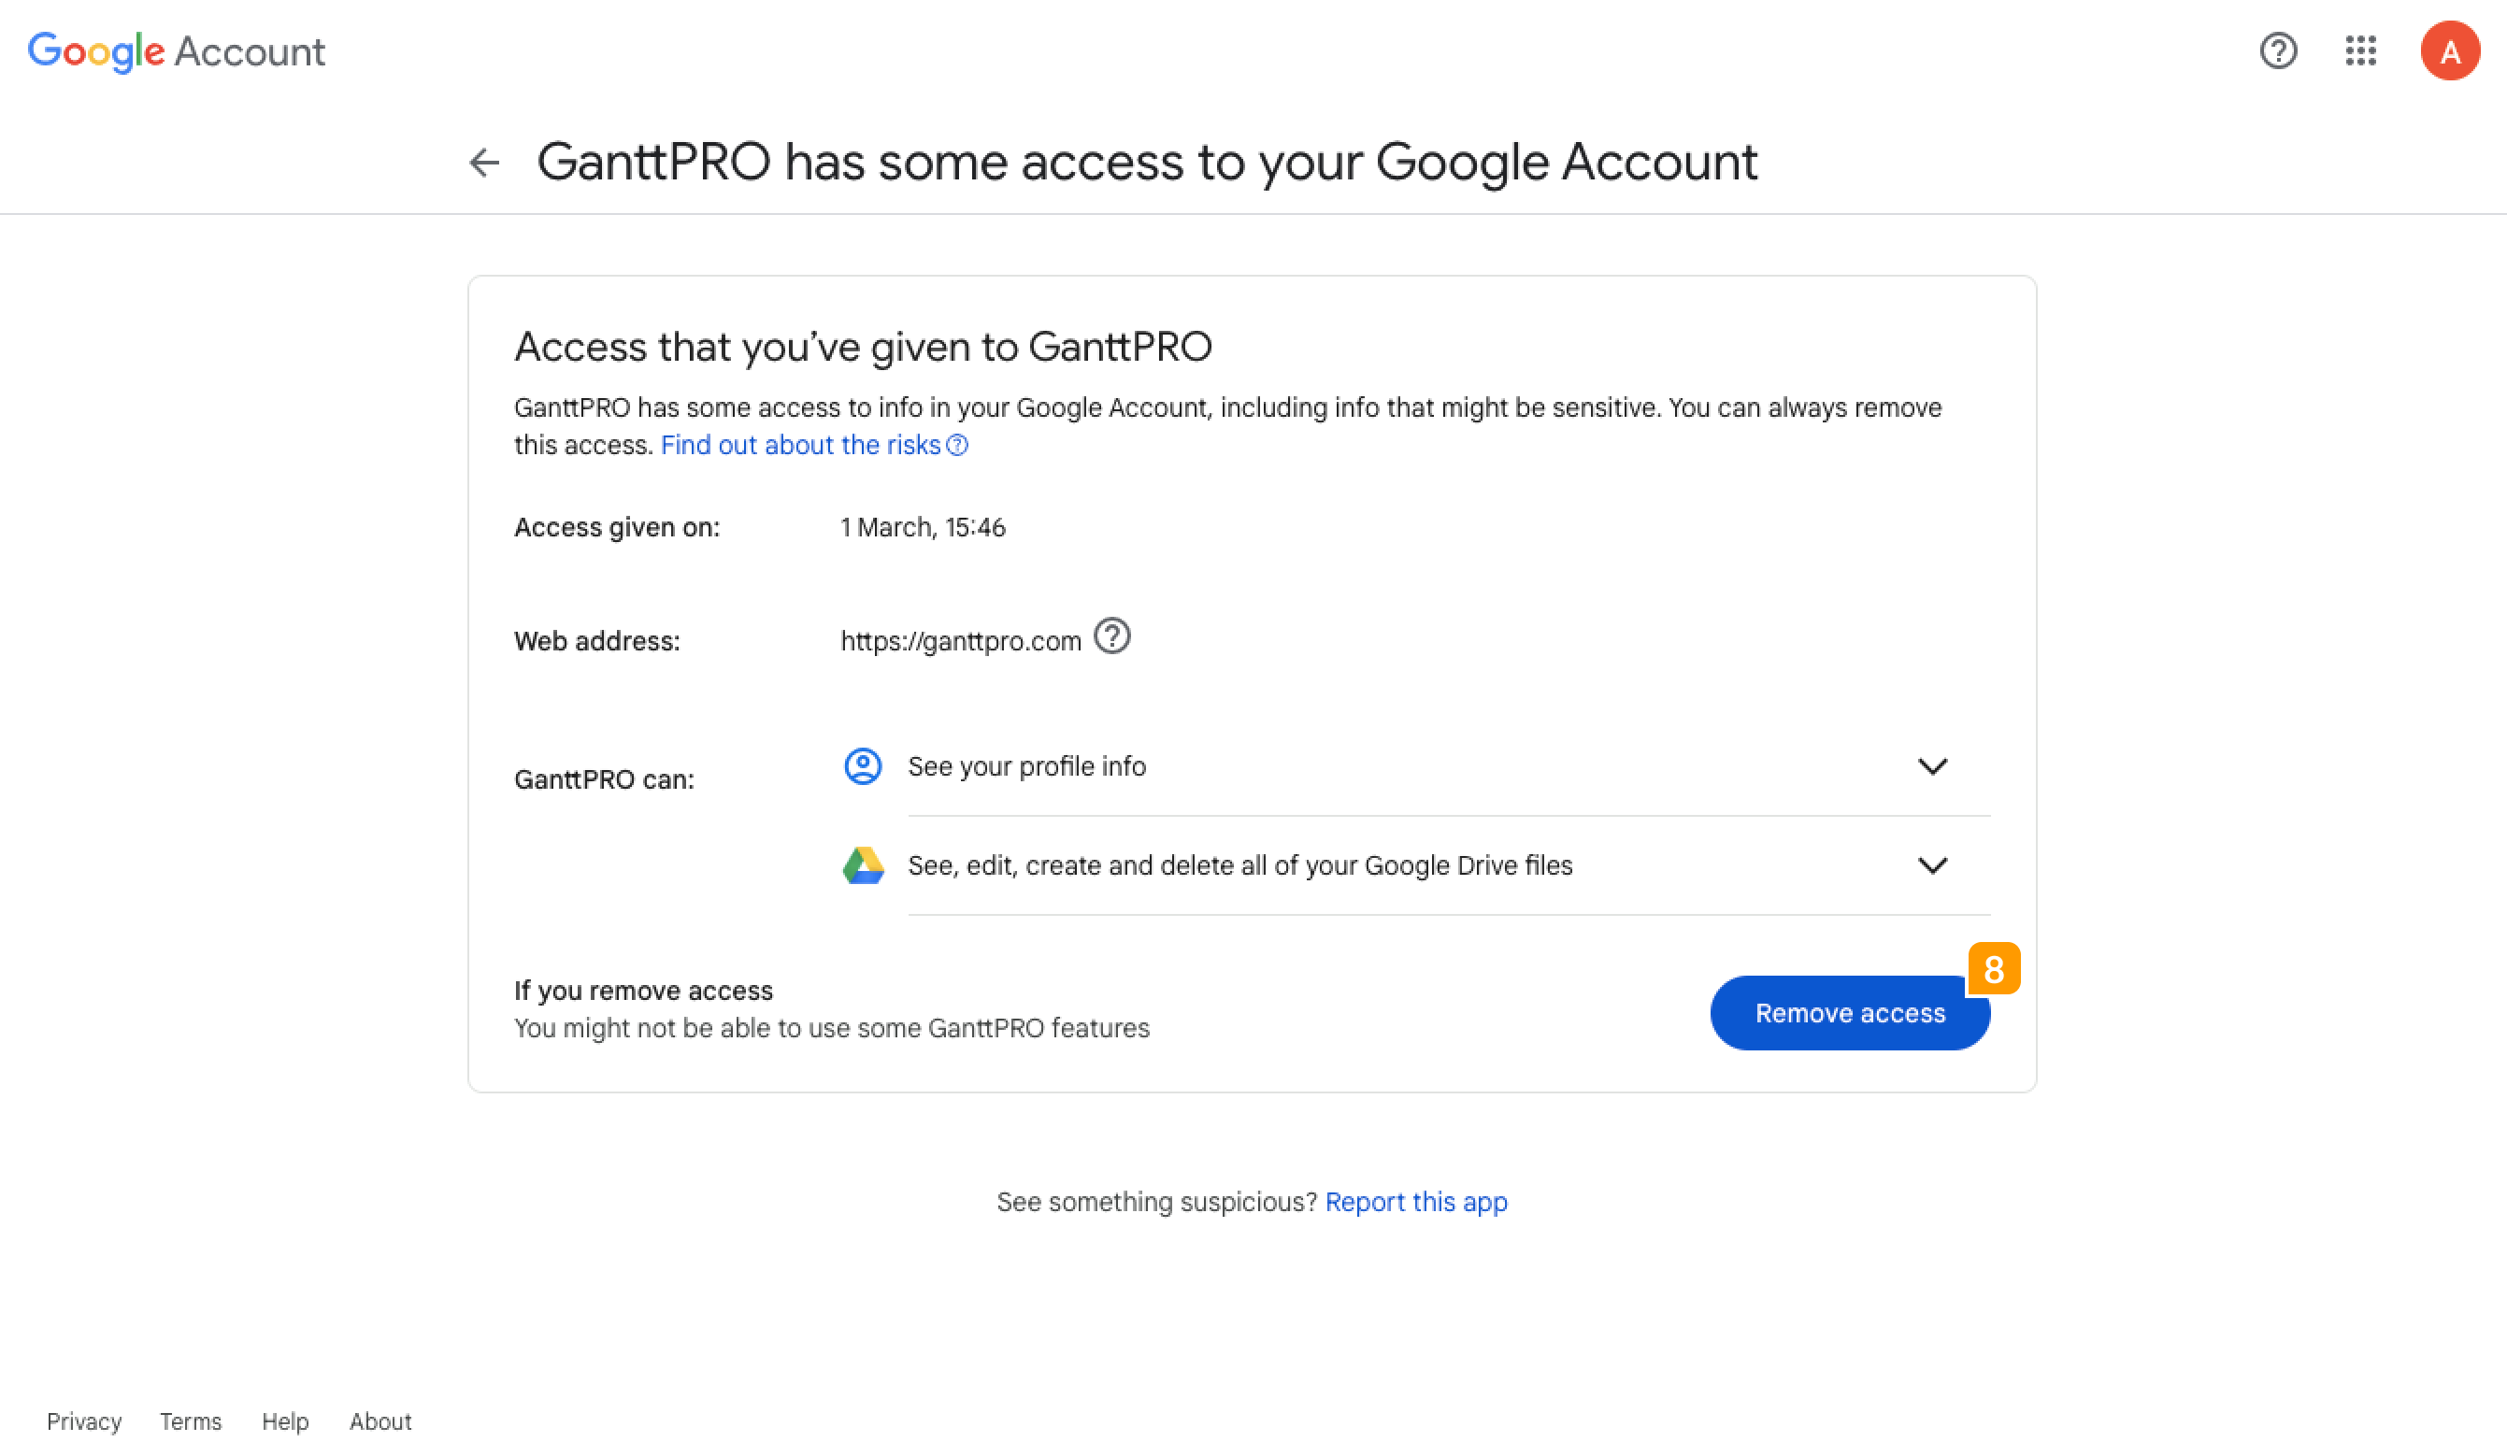Click the About footer item
This screenshot has height=1456, width=2507.
380,1420
